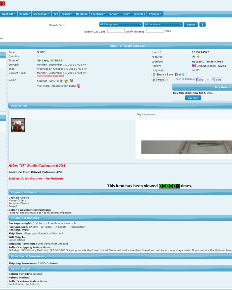The image size is (232, 290).
Task: Click the tweet count box
Action: point(167,80)
